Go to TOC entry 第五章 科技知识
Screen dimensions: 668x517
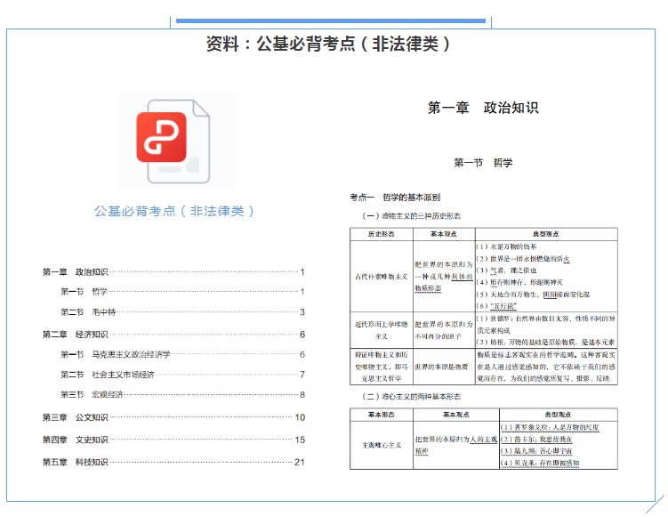(173, 462)
